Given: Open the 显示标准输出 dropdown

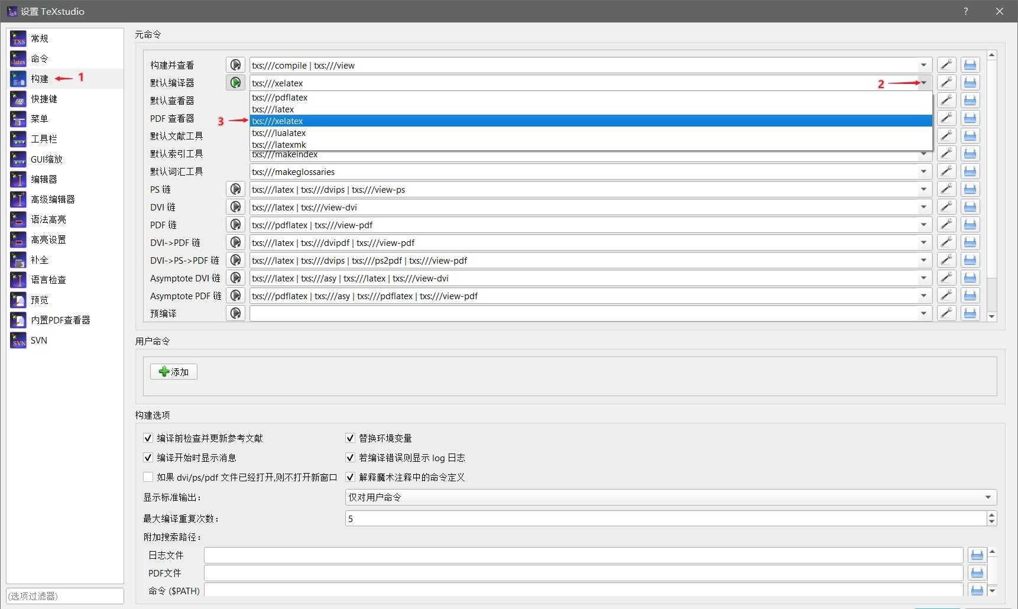Looking at the screenshot, I should [671, 497].
